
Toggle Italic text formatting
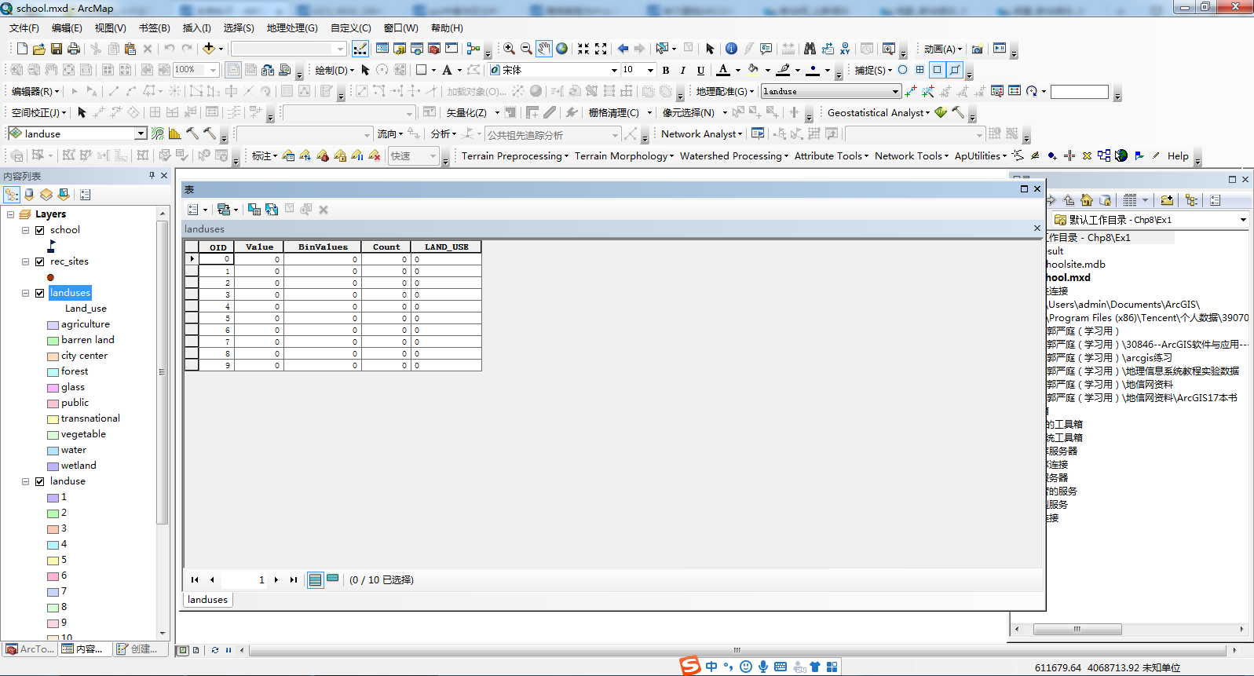coord(683,71)
